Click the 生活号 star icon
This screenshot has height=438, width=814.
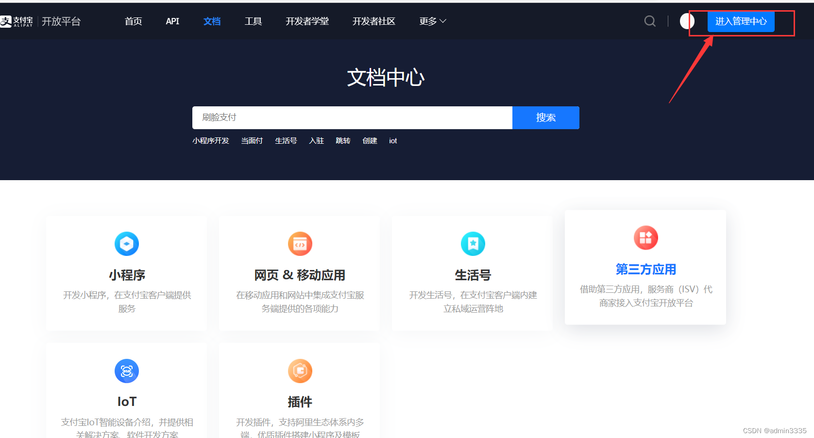coord(473,244)
